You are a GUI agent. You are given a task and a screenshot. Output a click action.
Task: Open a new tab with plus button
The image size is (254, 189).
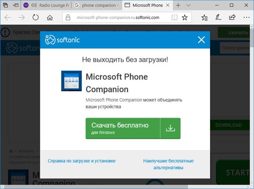[x=178, y=5]
